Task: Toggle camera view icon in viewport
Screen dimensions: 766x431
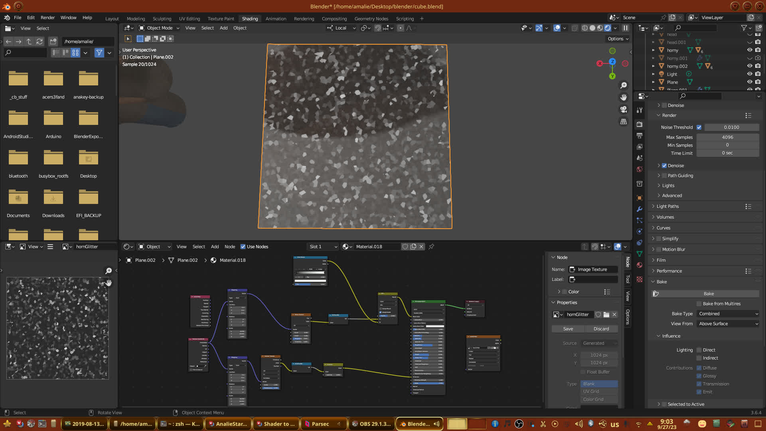Action: point(624,109)
